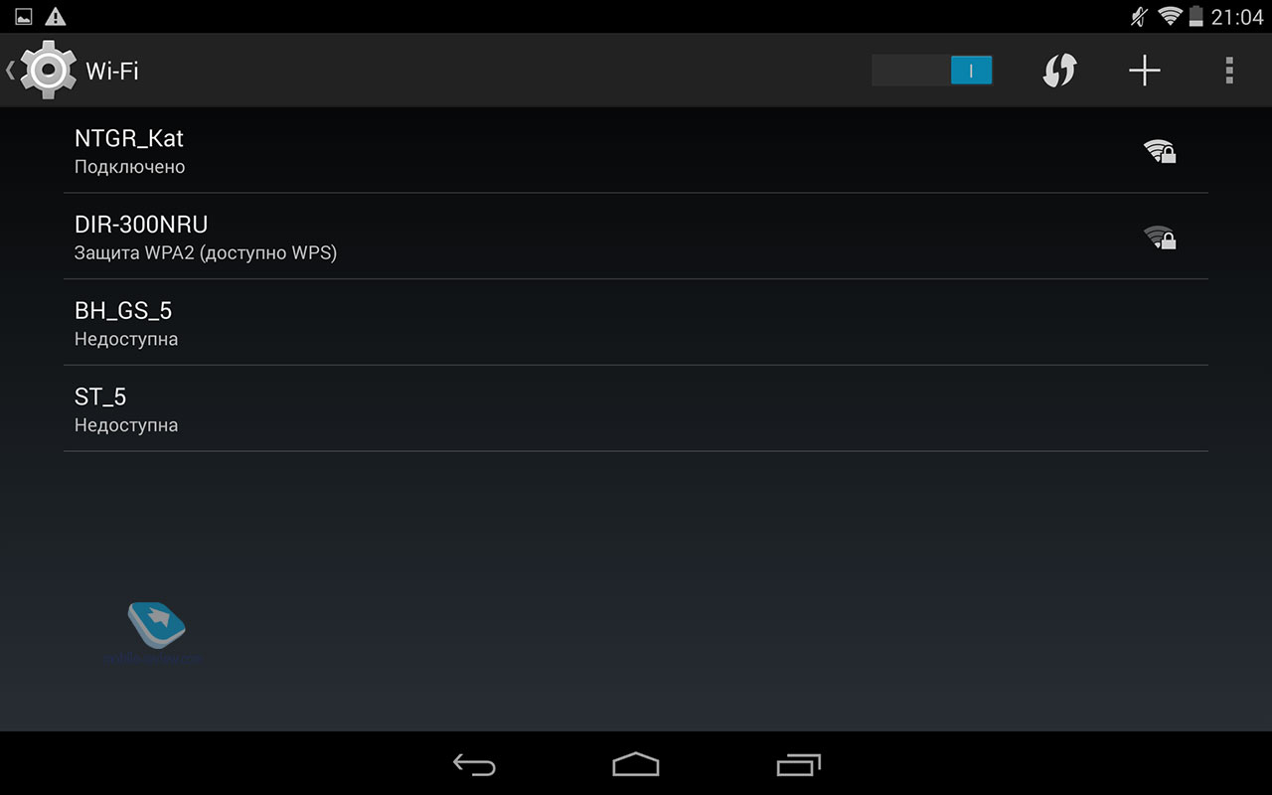The image size is (1272, 795).
Task: Turn off the Wi-Fi switch
Action: pyautogui.click(x=932, y=70)
